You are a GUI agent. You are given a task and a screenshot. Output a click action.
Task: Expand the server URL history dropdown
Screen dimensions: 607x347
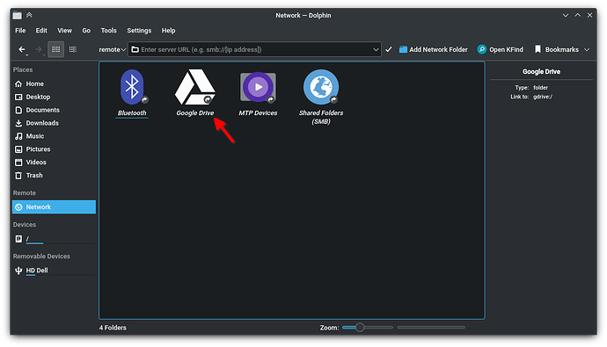[x=376, y=49]
